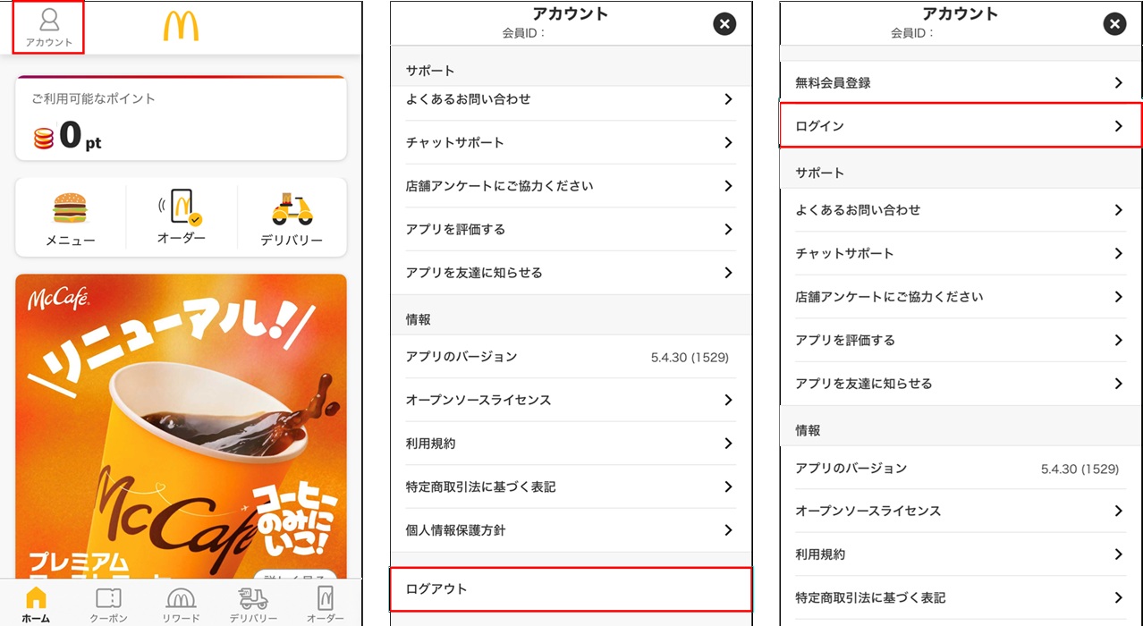Select the 情報 section header in the ログアウト screen
The image size is (1143, 626).
click(x=419, y=319)
